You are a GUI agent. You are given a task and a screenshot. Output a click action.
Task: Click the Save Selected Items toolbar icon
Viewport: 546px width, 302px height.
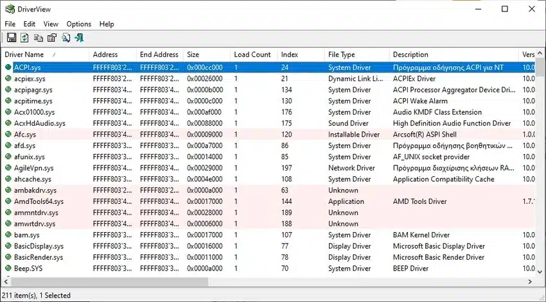(11, 38)
